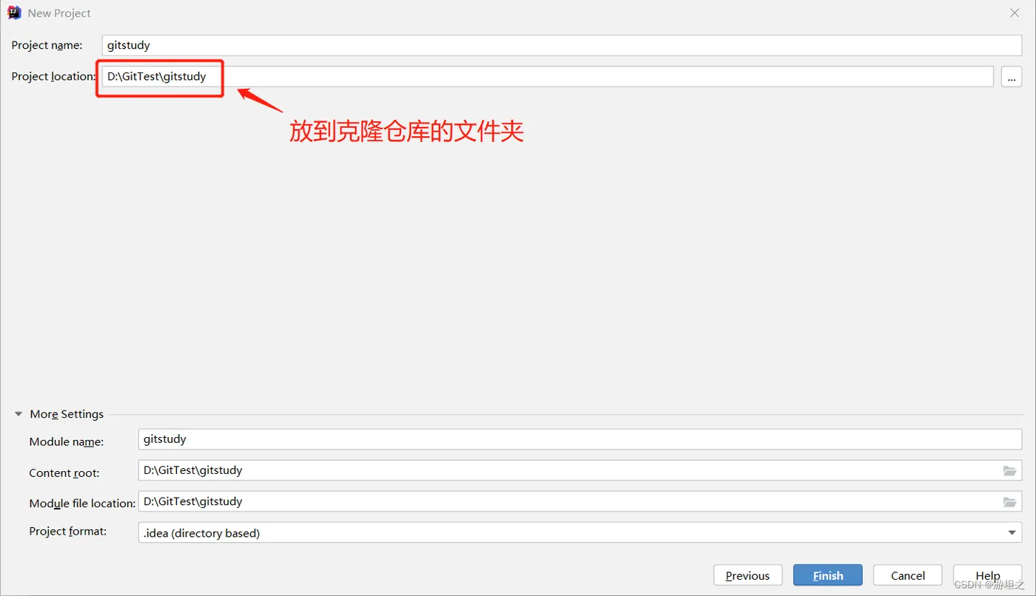The height and width of the screenshot is (596, 1036).
Task: Open folder browser for Content root
Action: pyautogui.click(x=1009, y=470)
